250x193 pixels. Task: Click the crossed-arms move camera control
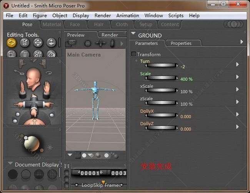coord(34,104)
